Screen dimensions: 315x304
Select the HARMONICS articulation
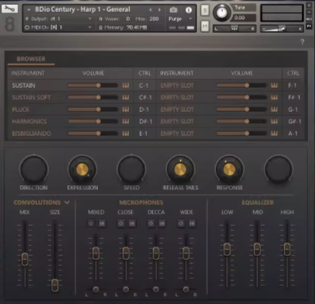[x=29, y=121]
